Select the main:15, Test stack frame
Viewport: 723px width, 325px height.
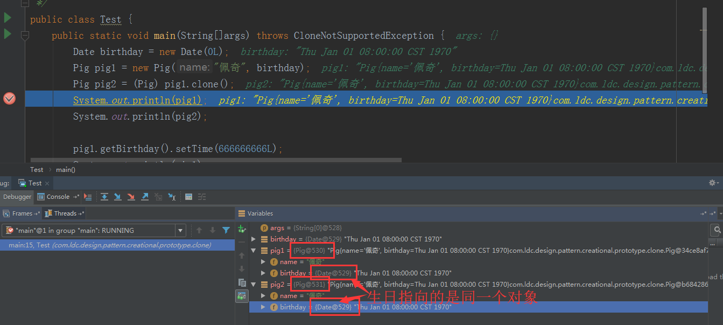pos(117,245)
